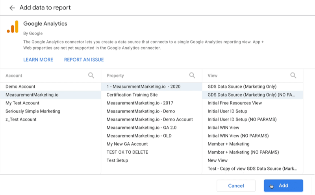Select Member + Marketing (NO PARAMS) view

pos(252,152)
